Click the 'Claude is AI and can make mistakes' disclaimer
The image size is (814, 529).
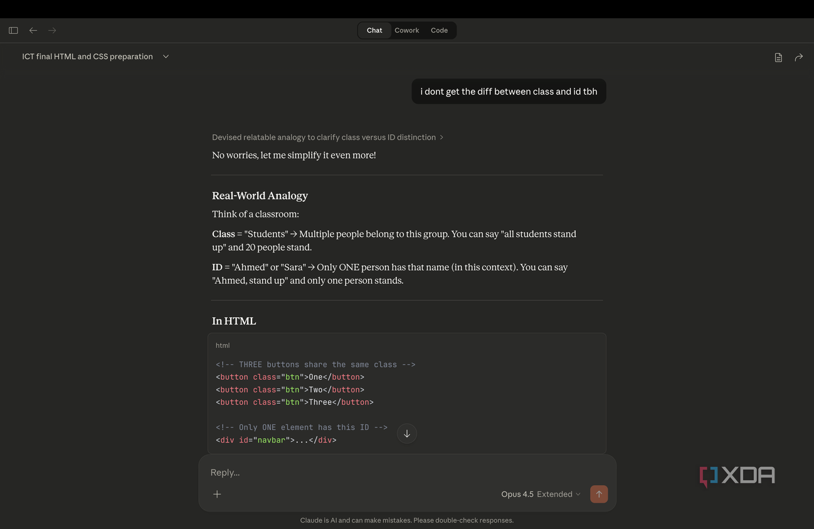(x=407, y=520)
